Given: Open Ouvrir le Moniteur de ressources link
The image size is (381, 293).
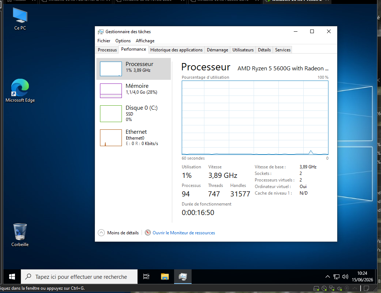Looking at the screenshot, I should pyautogui.click(x=184, y=233).
